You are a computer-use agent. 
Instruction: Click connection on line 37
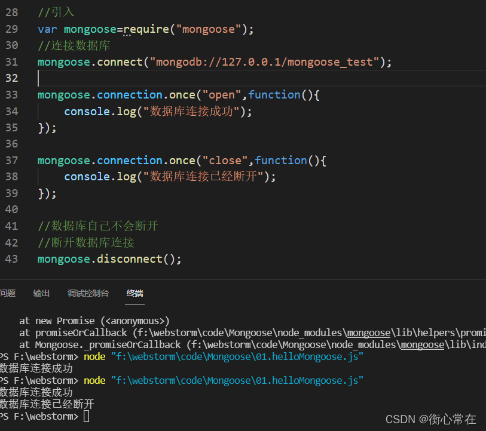pyautogui.click(x=130, y=161)
